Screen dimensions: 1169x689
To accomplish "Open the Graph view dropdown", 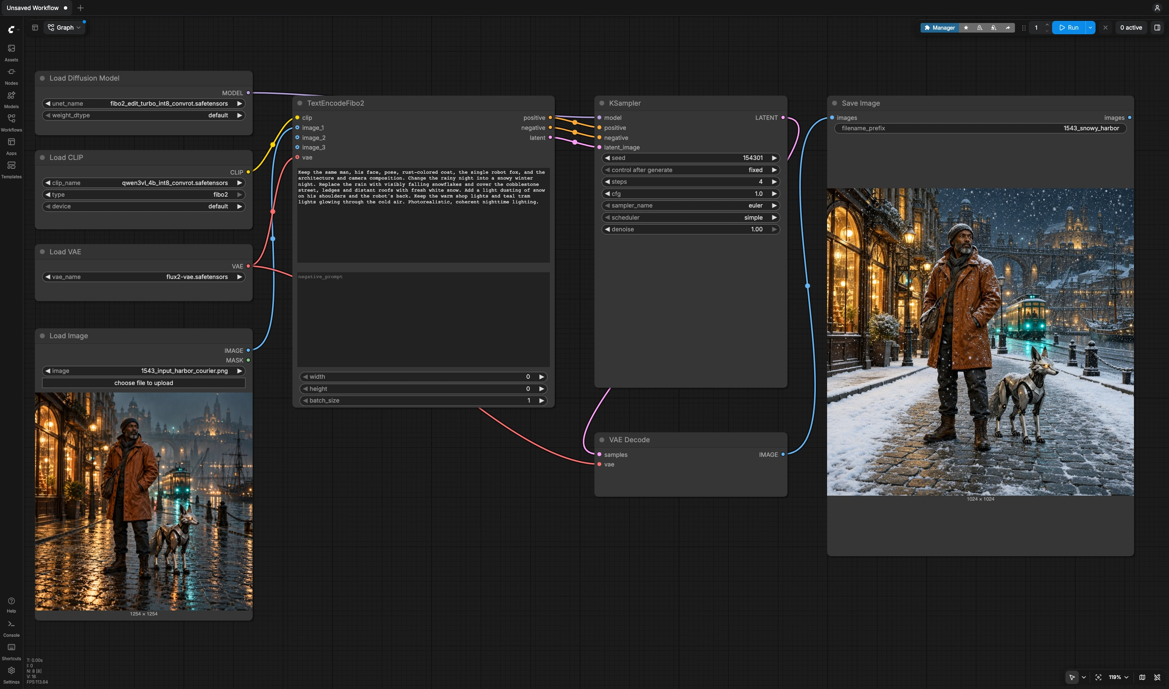I will tap(64, 28).
